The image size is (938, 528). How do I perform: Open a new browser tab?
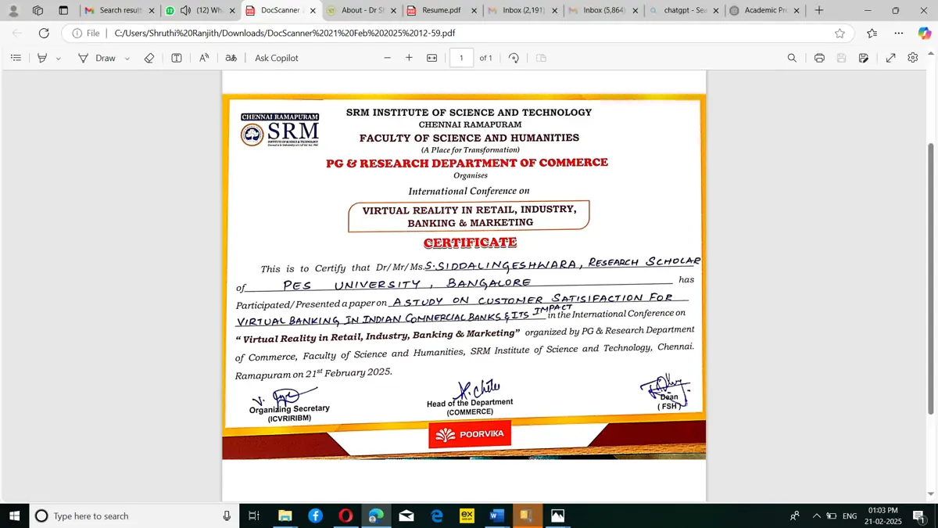click(x=818, y=11)
